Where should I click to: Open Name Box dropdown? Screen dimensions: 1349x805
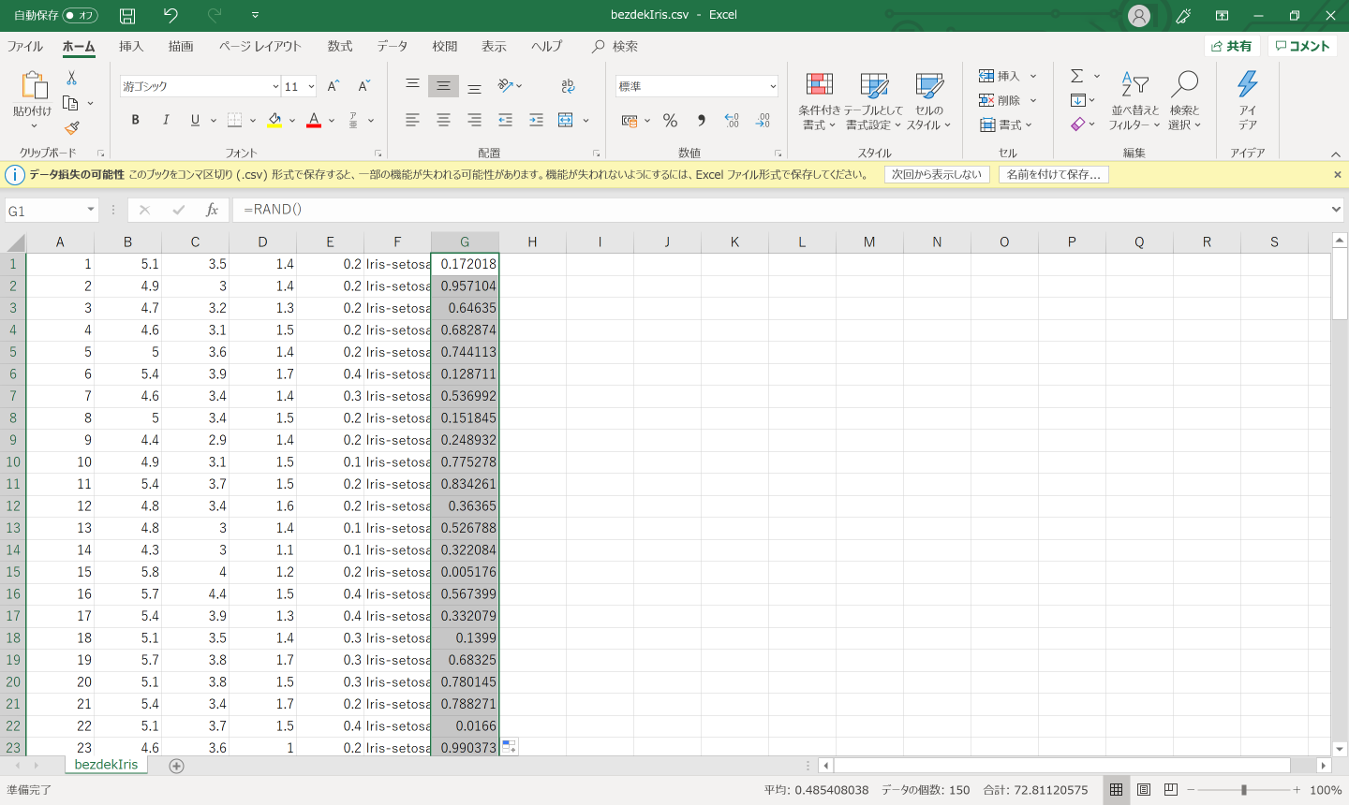(91, 210)
